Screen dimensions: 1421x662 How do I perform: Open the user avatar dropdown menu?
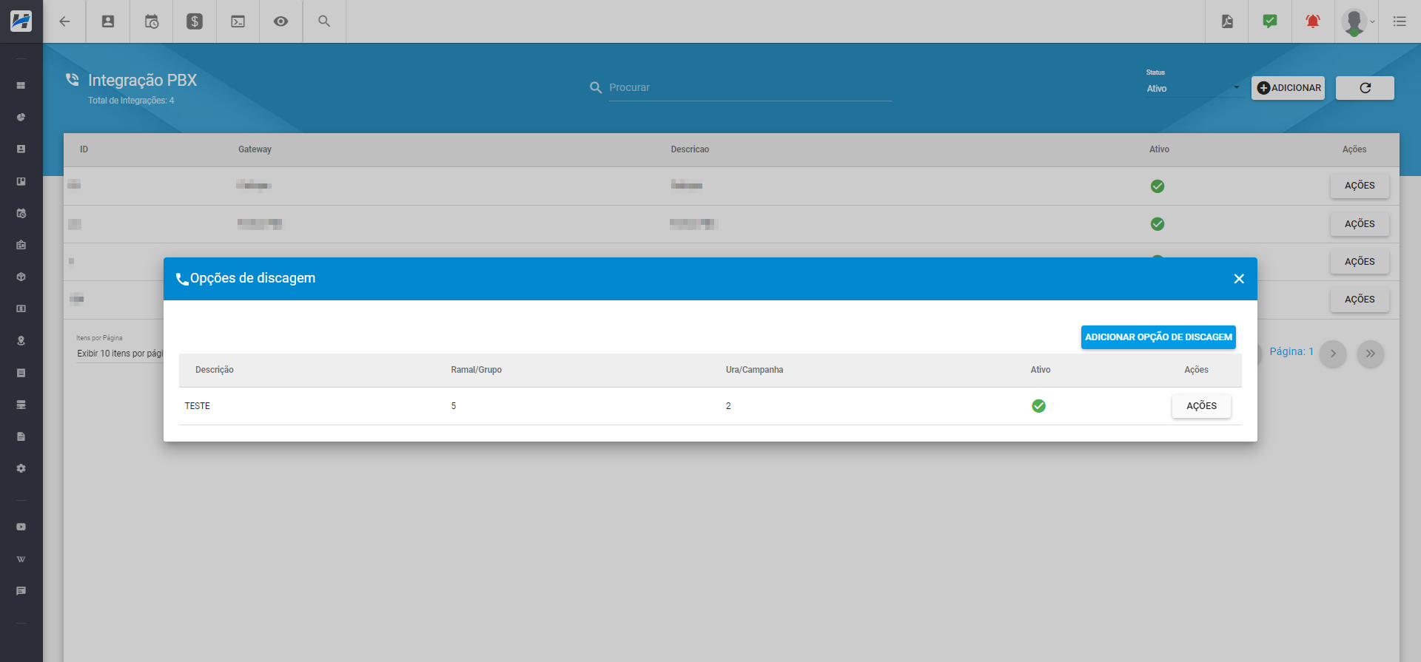(x=1357, y=21)
